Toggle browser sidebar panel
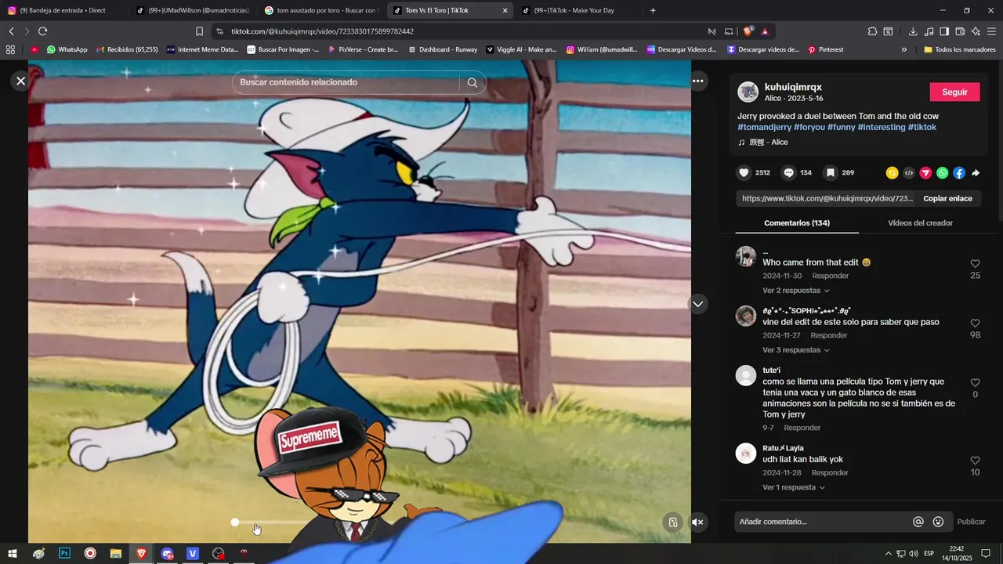This screenshot has width=1003, height=564. click(944, 31)
